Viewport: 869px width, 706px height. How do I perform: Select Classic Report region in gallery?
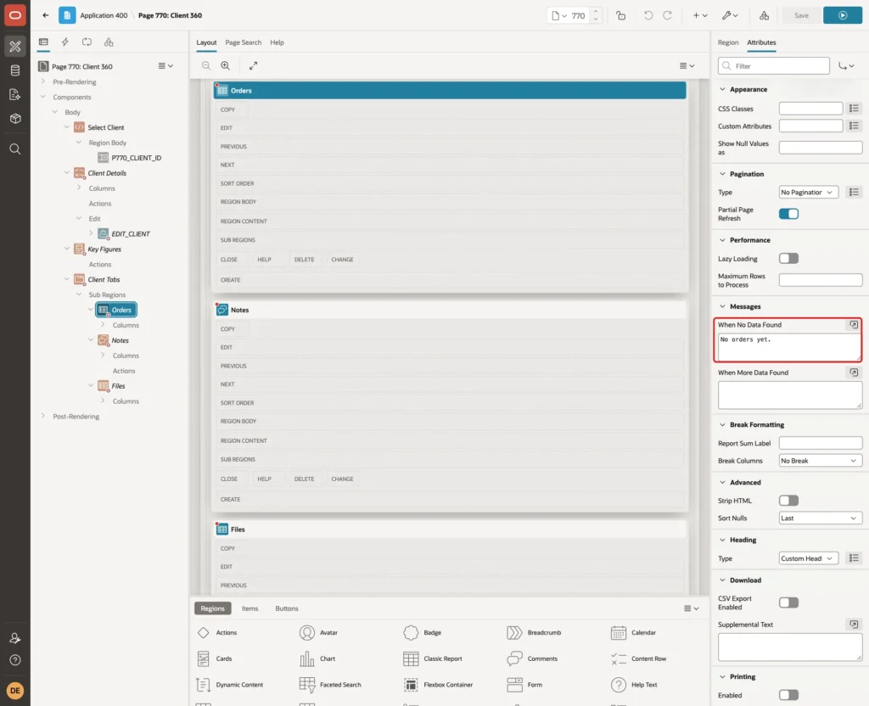click(433, 658)
